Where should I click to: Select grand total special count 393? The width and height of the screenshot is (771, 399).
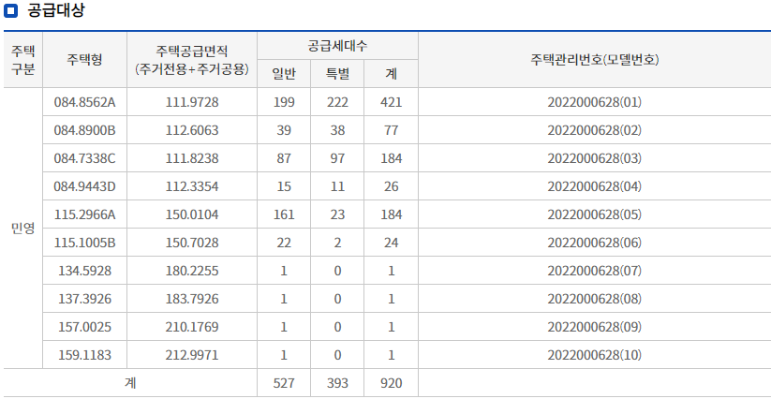click(x=337, y=383)
